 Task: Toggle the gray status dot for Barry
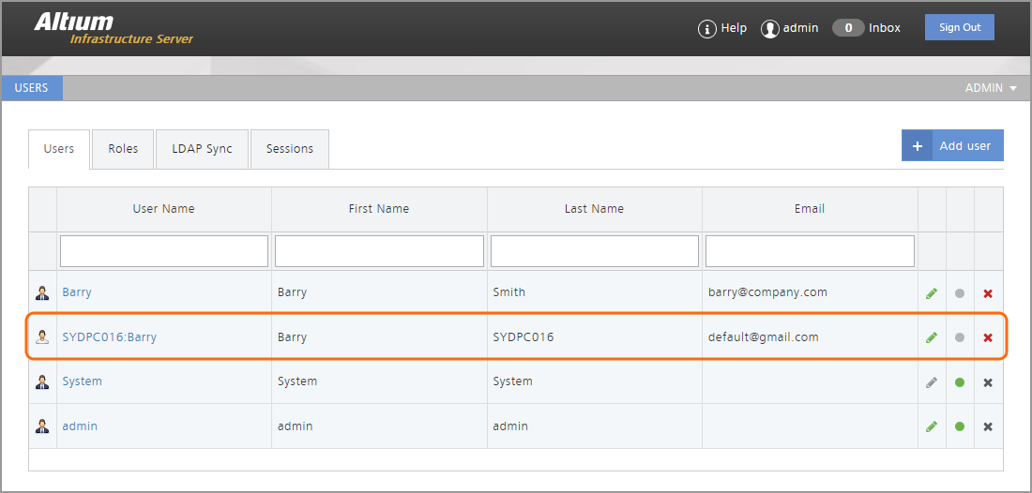click(x=959, y=292)
